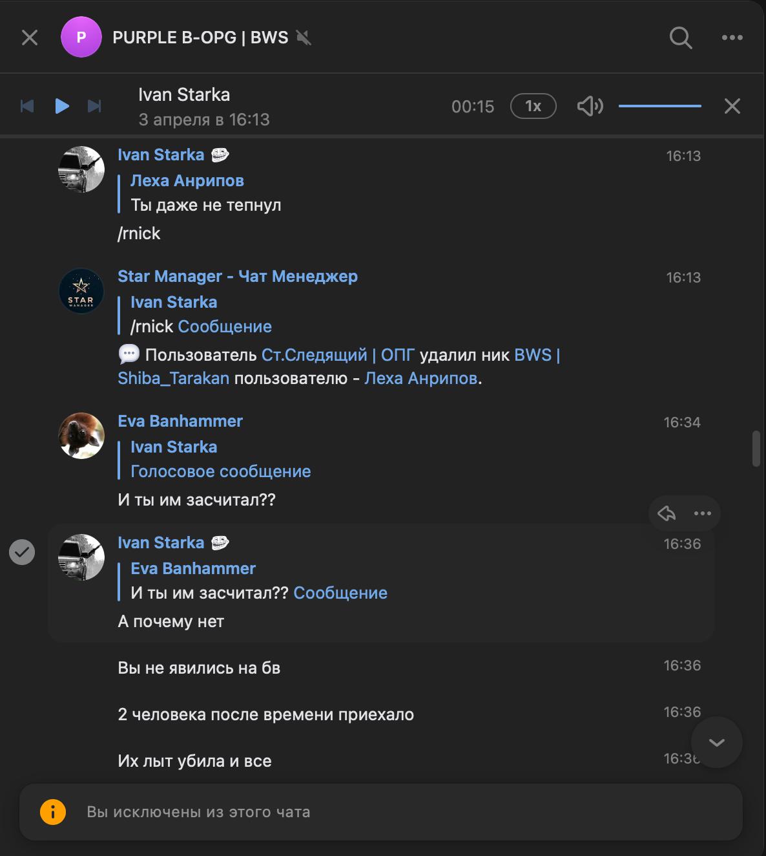The image size is (766, 856).
Task: Open search in the chat header
Action: (x=680, y=37)
